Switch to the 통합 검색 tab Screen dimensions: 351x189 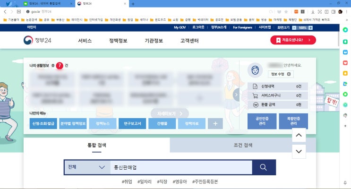coord(97,145)
